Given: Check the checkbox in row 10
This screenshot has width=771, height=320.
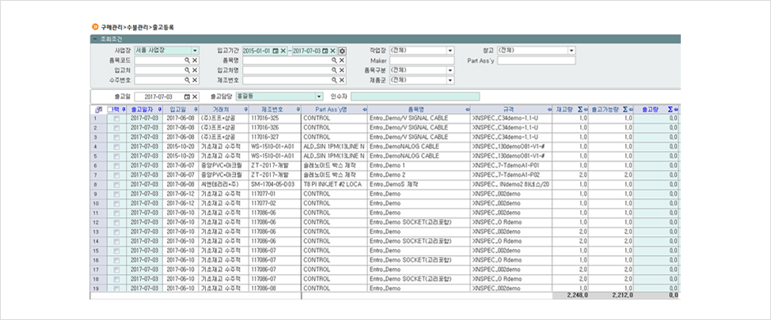Looking at the screenshot, I should [116, 203].
